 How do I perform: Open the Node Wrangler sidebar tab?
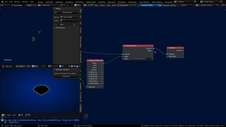tap(81, 42)
